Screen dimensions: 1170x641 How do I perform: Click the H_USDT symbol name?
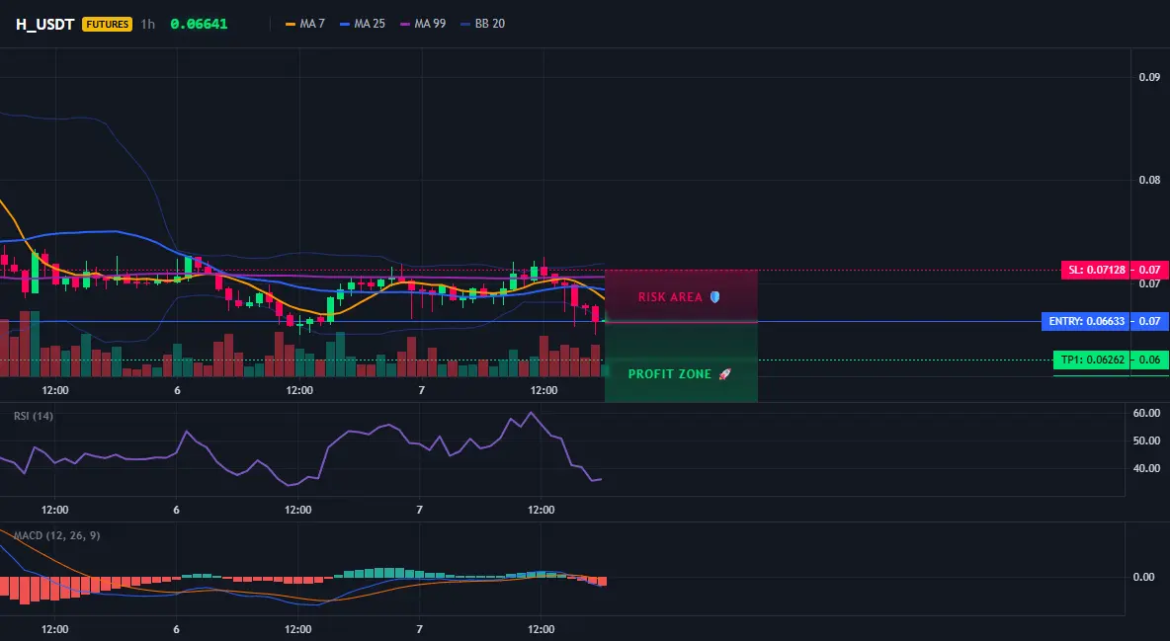44,24
